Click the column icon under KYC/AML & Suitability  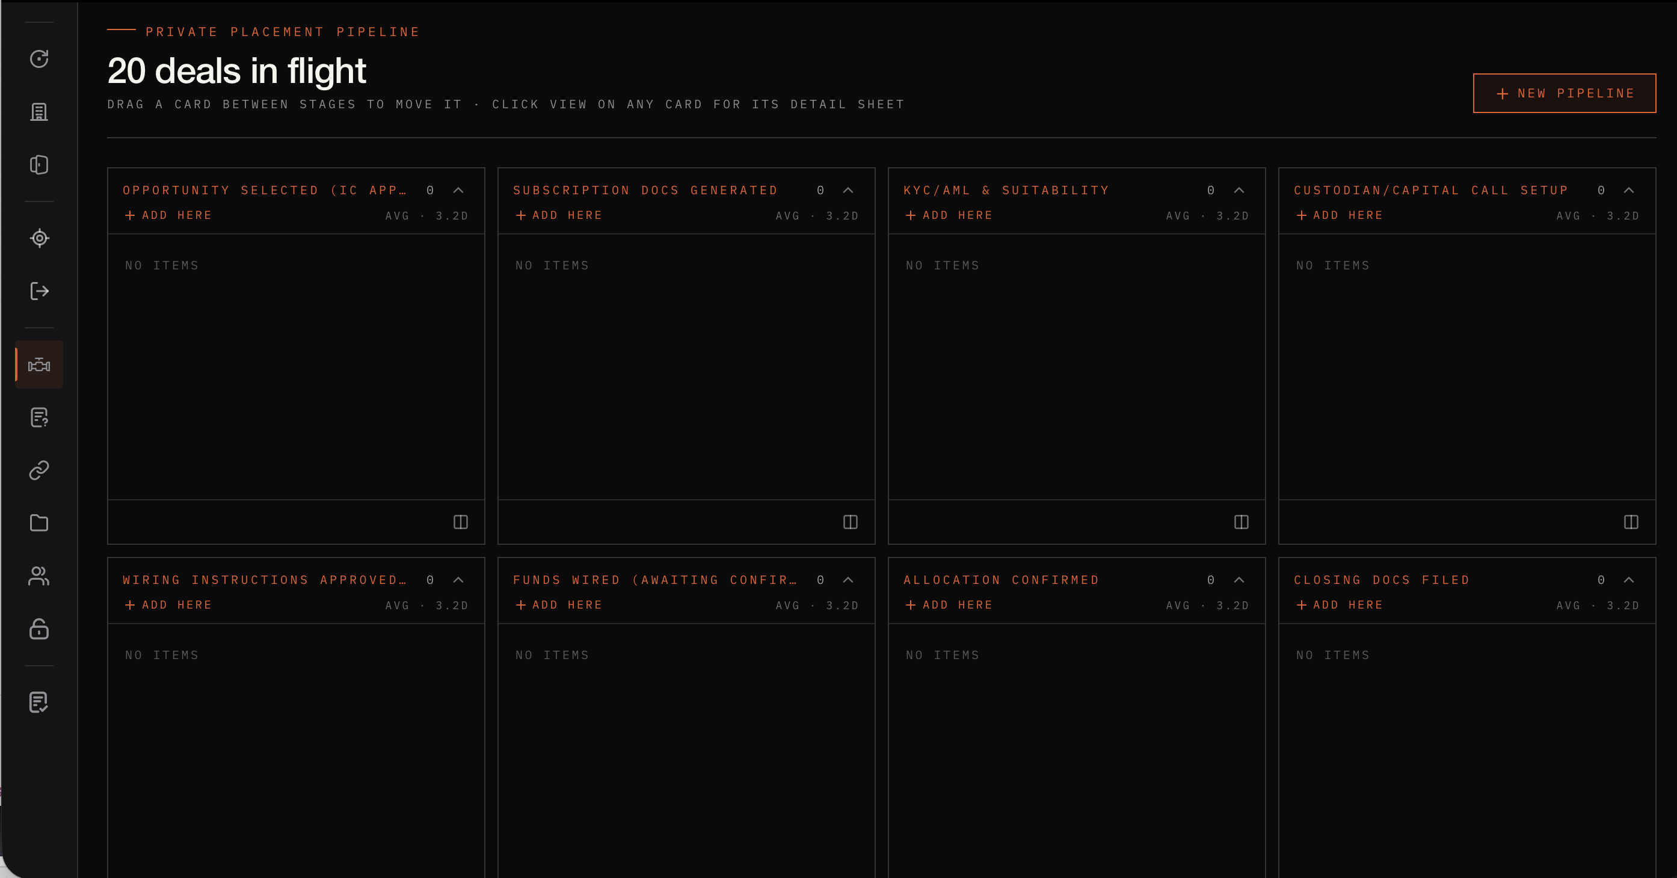[1241, 522]
